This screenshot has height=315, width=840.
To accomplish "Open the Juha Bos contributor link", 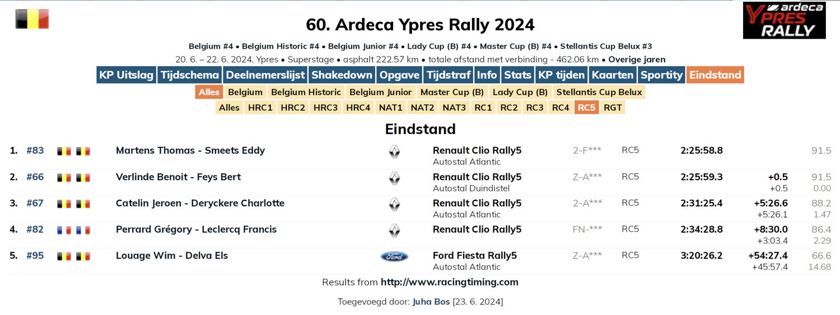I will tap(431, 302).
